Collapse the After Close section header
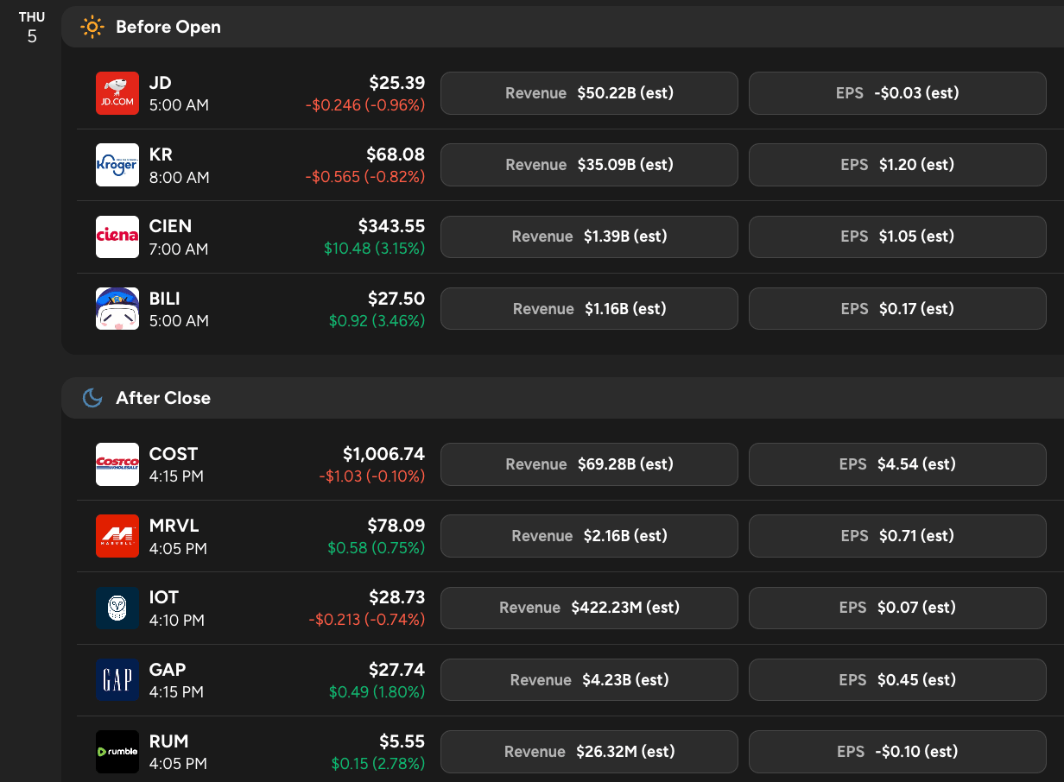This screenshot has height=782, width=1064. point(562,398)
